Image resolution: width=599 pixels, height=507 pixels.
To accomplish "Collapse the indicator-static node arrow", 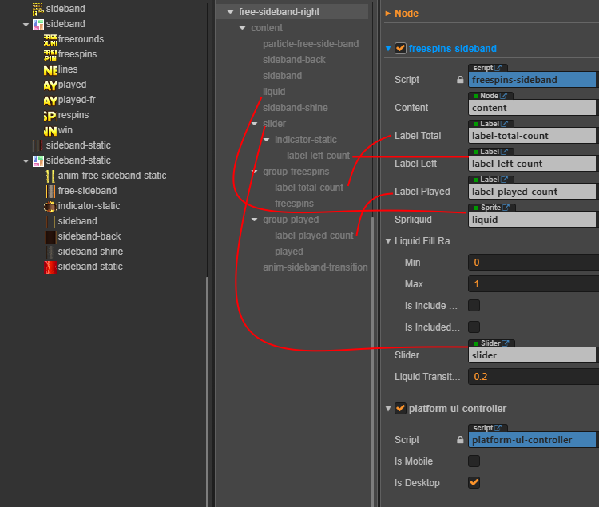I will click(x=266, y=140).
